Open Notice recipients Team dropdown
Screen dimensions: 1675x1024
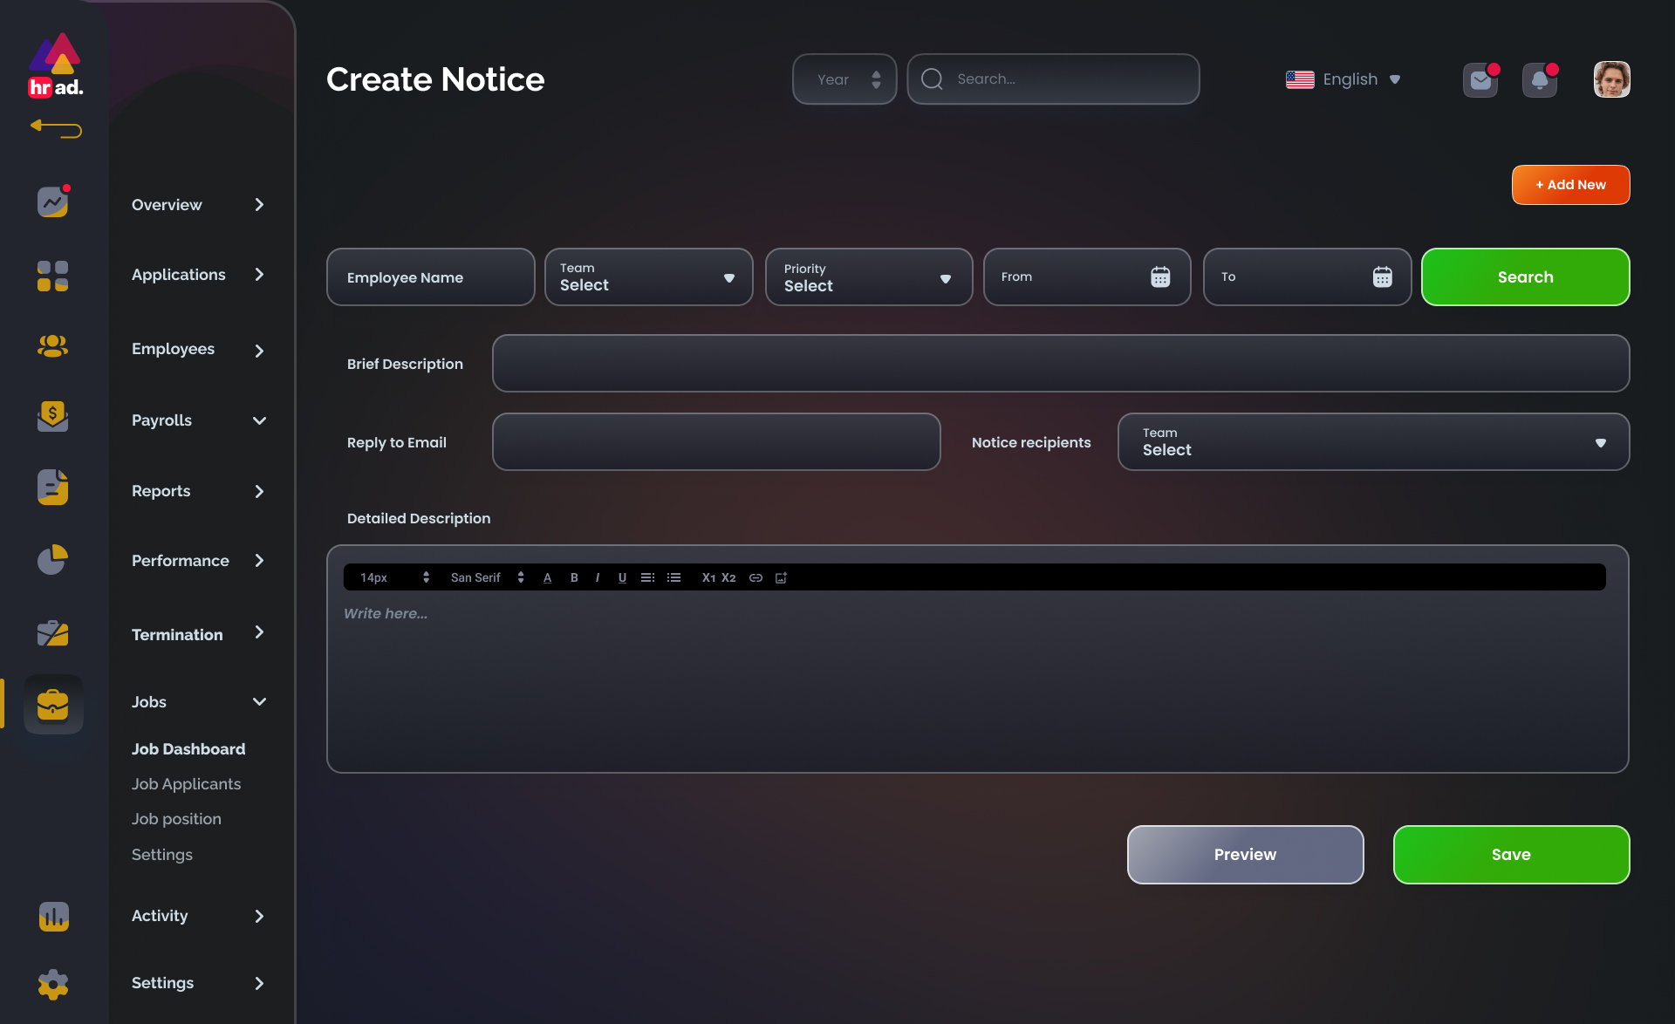[x=1372, y=442]
